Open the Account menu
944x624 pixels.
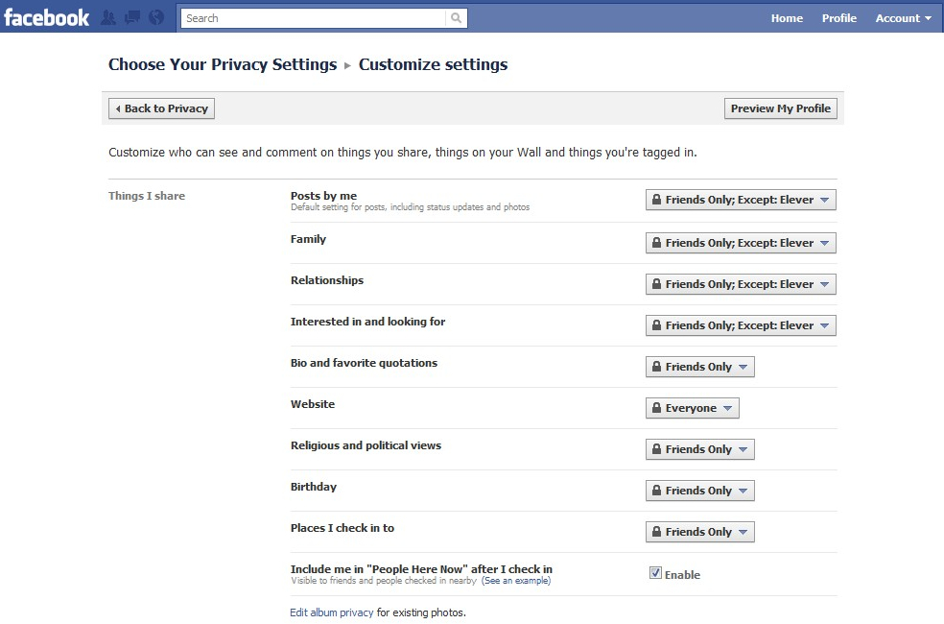903,18
